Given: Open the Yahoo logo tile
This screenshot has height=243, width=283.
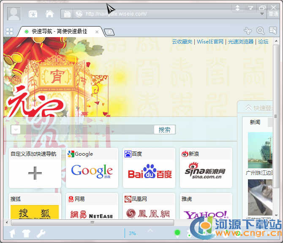Looking at the screenshot, I should pos(206,215).
